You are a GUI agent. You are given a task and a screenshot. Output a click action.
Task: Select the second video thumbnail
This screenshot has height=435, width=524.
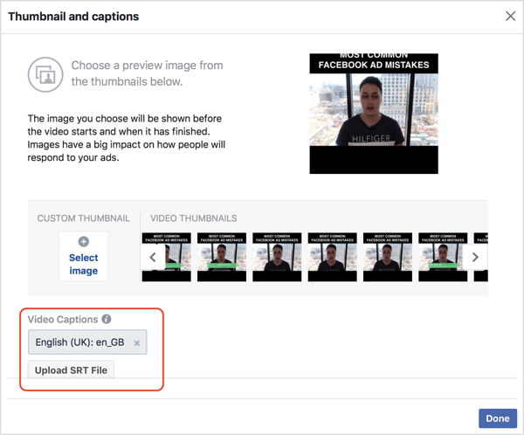pyautogui.click(x=222, y=257)
